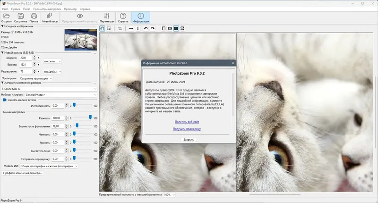
Task: Open the General Photos presets dropdown
Action: [x=61, y=95]
